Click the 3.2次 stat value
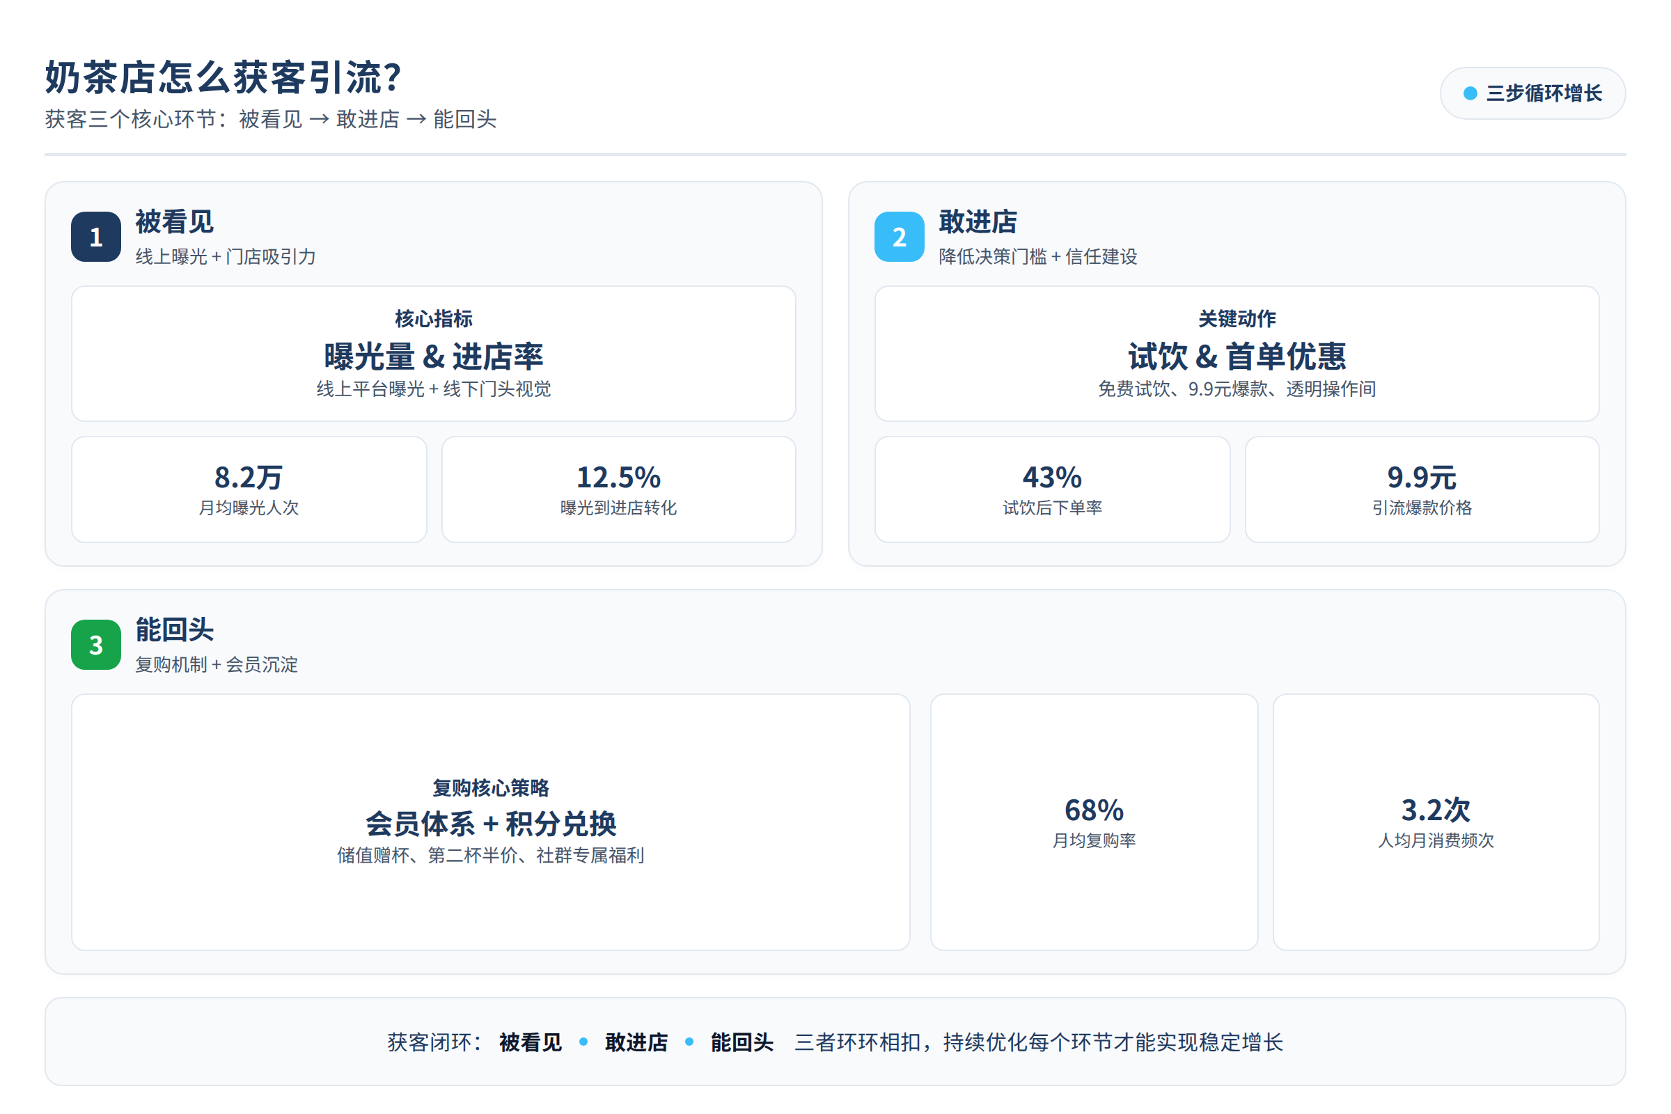The width and height of the screenshot is (1671, 1114). pos(1436,810)
